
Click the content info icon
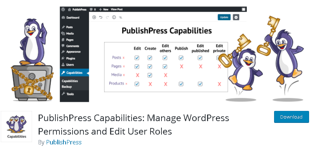(x=114, y=17)
